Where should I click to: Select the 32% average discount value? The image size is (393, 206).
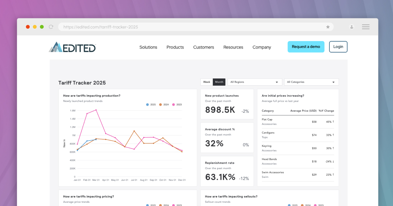click(x=214, y=143)
